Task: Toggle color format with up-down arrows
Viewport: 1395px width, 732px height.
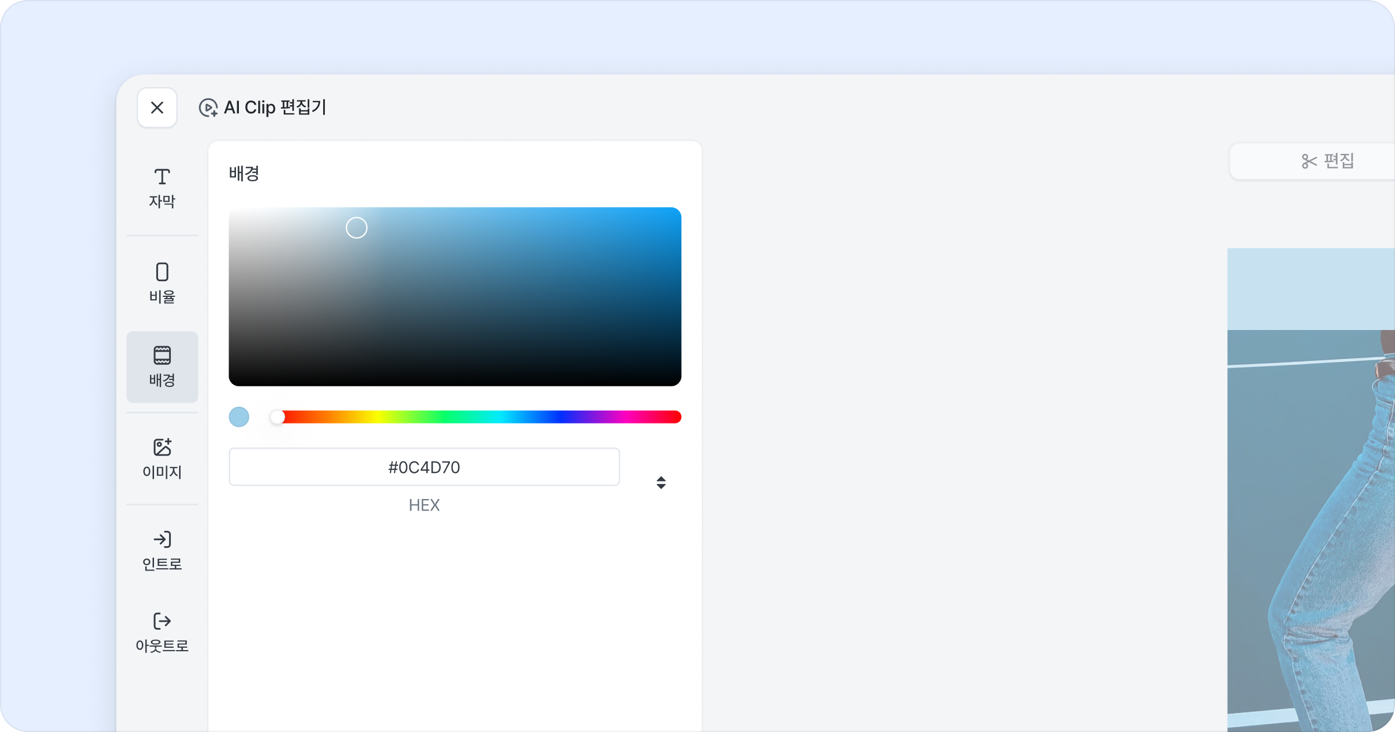Action: (661, 483)
